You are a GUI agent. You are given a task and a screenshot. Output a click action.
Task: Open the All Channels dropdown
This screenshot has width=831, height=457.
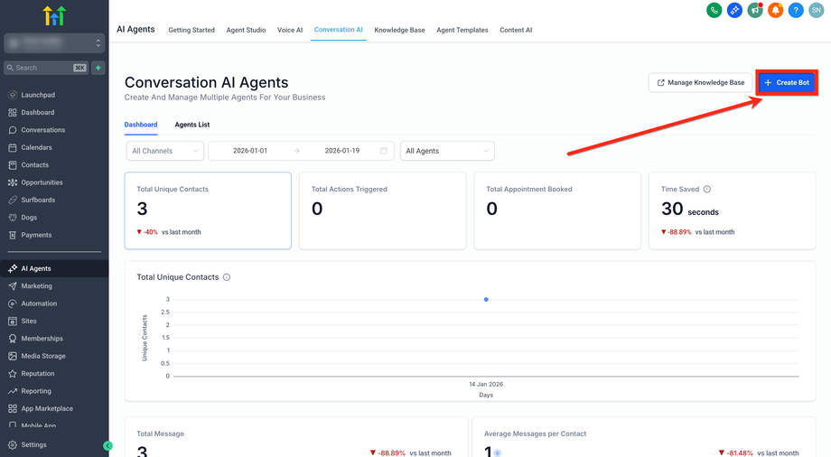point(164,151)
